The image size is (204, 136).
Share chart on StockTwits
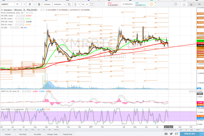click(x=176, y=134)
